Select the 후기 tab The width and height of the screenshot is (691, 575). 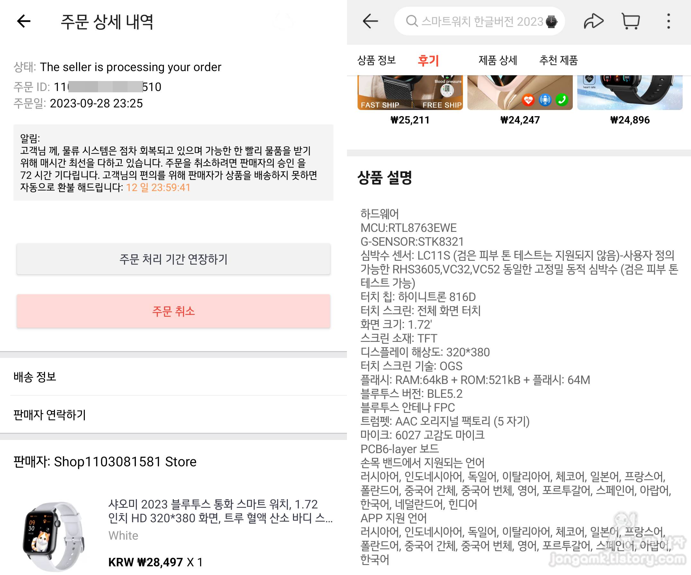tap(428, 60)
